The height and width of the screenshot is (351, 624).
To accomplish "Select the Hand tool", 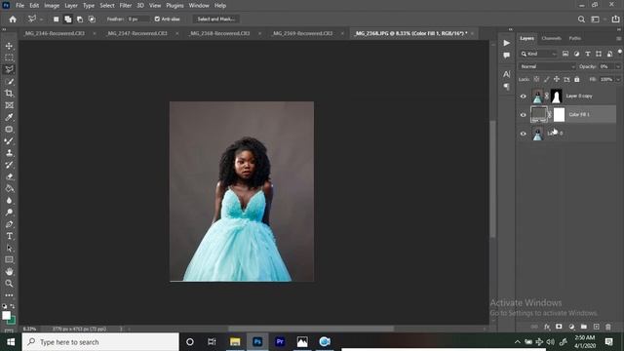I will (9, 272).
